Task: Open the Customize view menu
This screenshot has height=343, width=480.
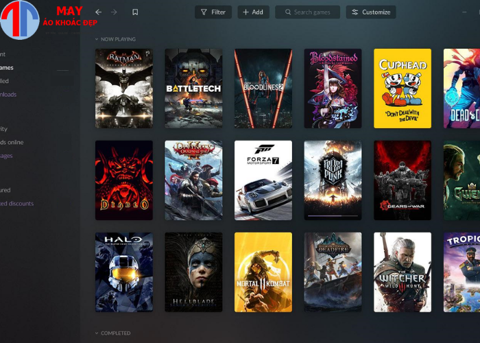Action: 371,12
